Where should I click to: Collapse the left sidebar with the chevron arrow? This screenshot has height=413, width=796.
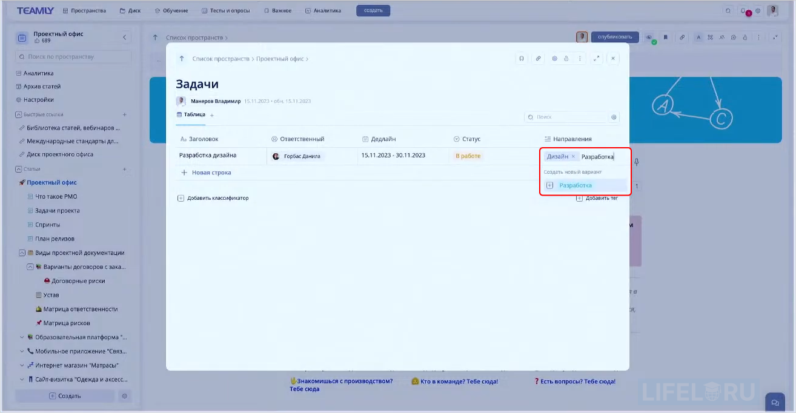[x=125, y=37]
